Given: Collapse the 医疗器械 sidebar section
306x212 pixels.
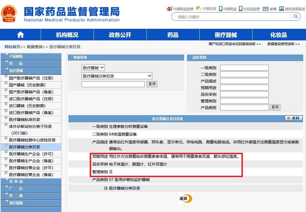Looking at the screenshot, I should 31,71.
